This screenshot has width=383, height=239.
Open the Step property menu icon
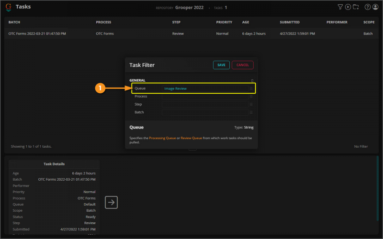(x=251, y=104)
